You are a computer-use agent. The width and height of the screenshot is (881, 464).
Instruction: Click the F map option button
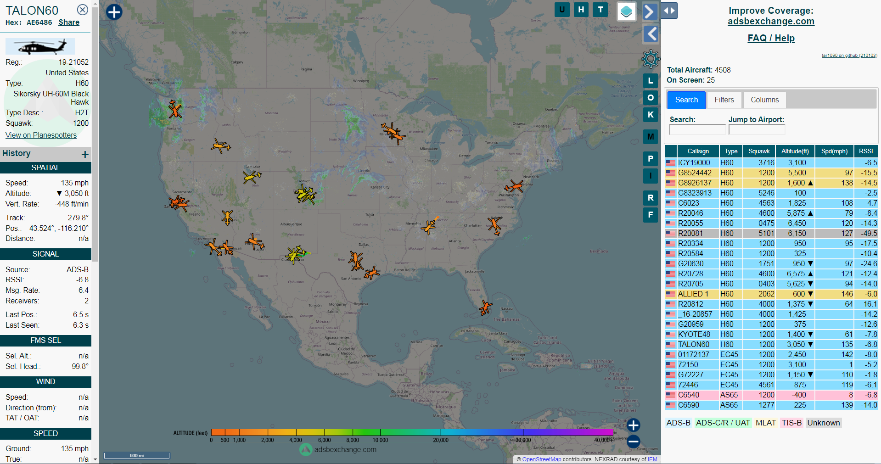pyautogui.click(x=651, y=215)
